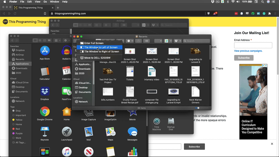Screen dimensions: 279x157
Task: Adjust the icon size slider in Recents
Action: point(198,108)
